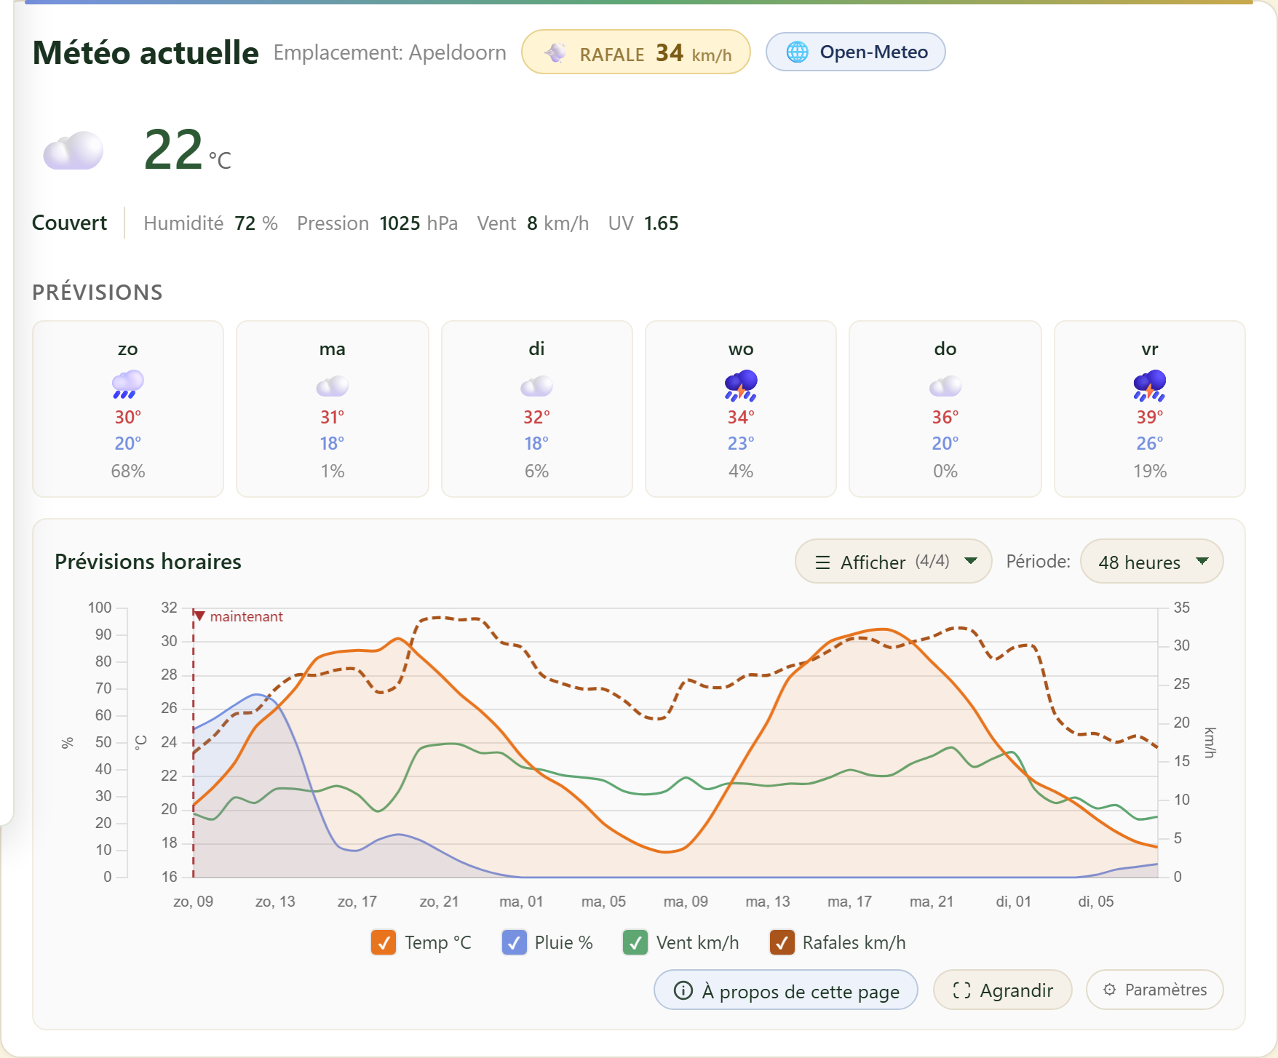
Task: Select the di forecast card
Action: (x=537, y=409)
